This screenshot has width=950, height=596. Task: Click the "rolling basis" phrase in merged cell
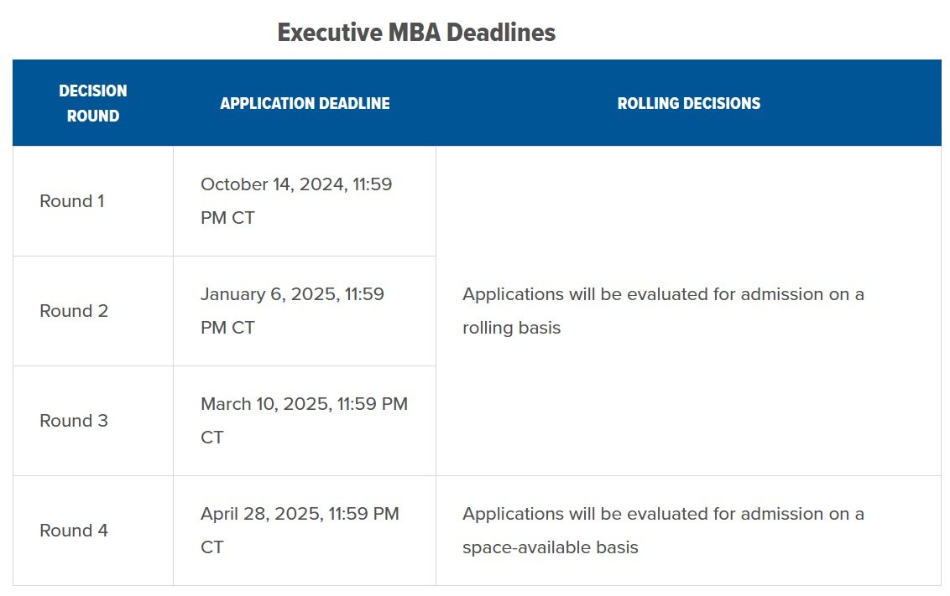coord(511,328)
